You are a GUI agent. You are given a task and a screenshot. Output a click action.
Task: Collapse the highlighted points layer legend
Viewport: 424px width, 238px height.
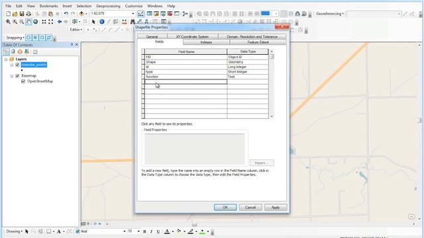[12, 65]
